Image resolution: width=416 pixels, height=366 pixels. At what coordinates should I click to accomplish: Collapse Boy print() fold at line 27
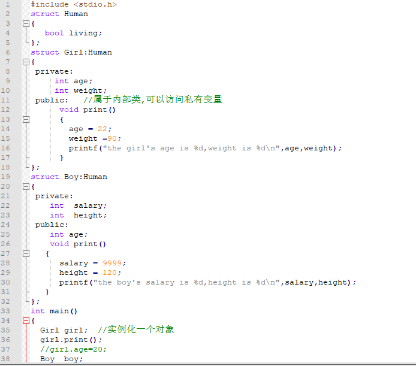click(26, 254)
